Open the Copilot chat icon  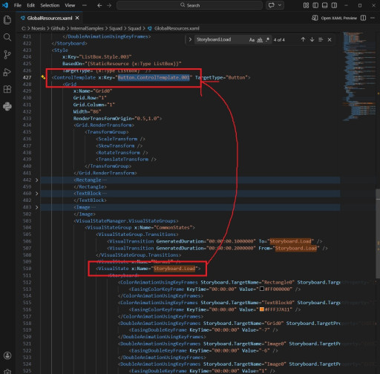coord(272,5)
